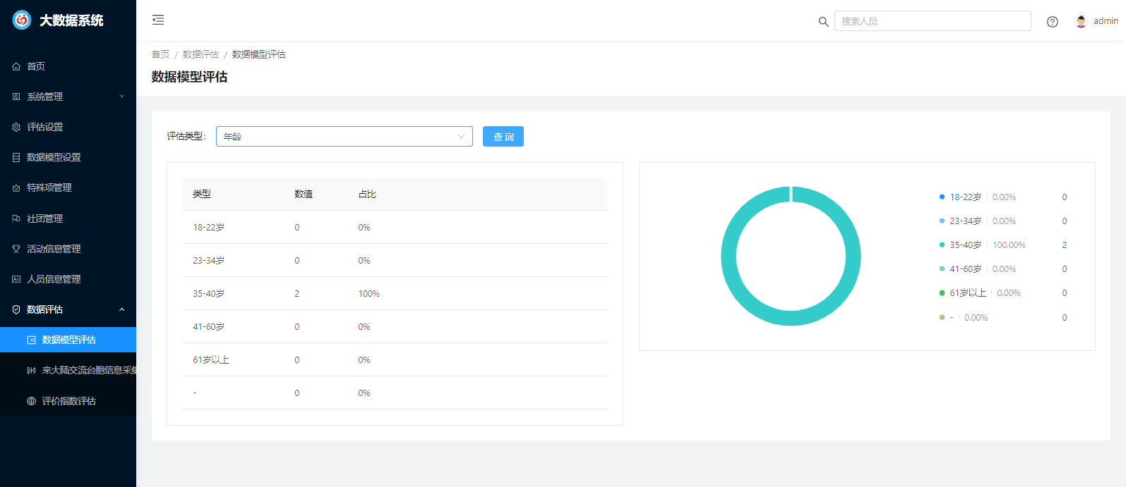Viewport: 1126px width, 487px height.
Task: Open the help question mark icon
Action: pyautogui.click(x=1052, y=22)
